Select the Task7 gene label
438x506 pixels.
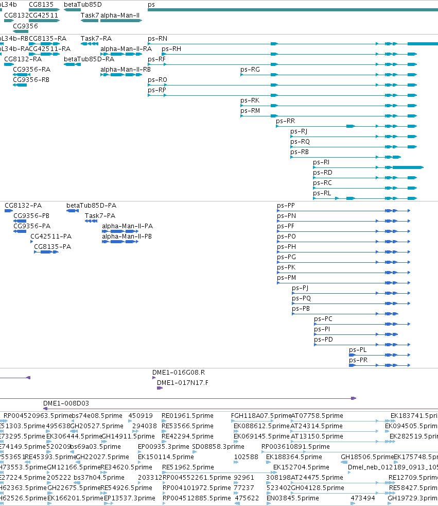[x=90, y=15]
